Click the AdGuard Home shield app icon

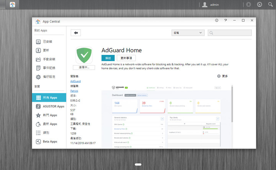84,55
